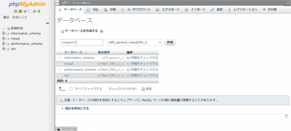The width and height of the screenshot is (291, 131).
Task: Click the 新規作成 database icon in tree
Action: (8, 28)
